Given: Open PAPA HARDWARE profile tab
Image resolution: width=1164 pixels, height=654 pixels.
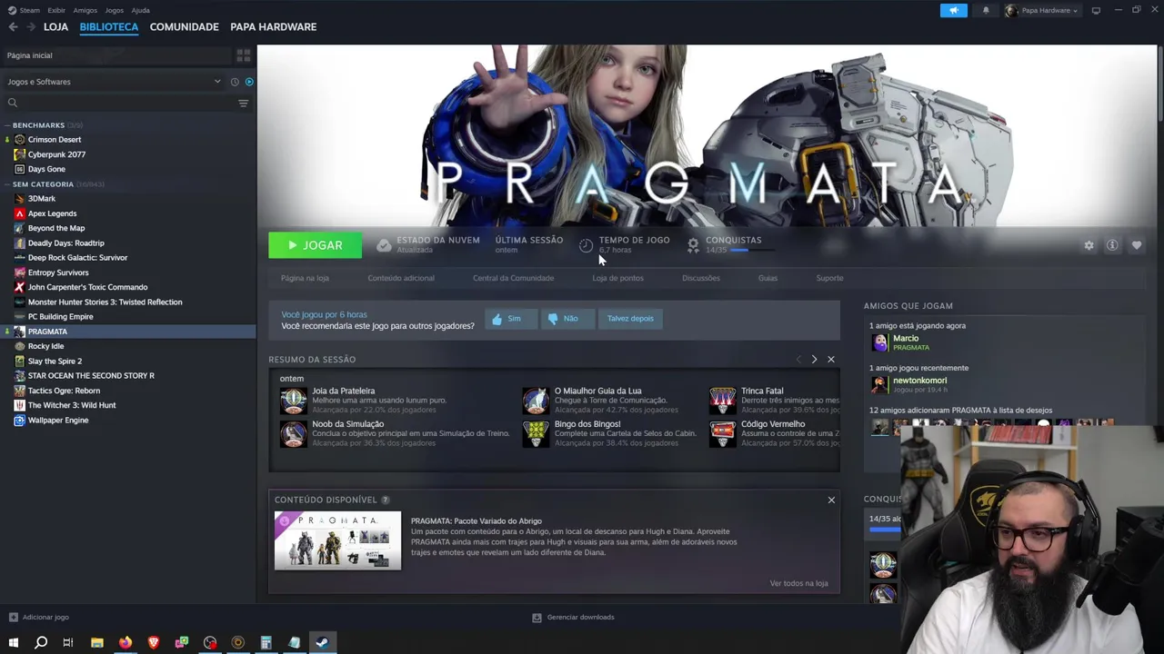Looking at the screenshot, I should click(274, 27).
